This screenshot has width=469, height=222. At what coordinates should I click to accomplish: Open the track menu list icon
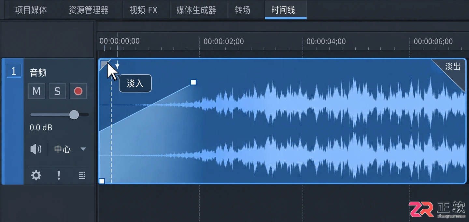pyautogui.click(x=82, y=176)
